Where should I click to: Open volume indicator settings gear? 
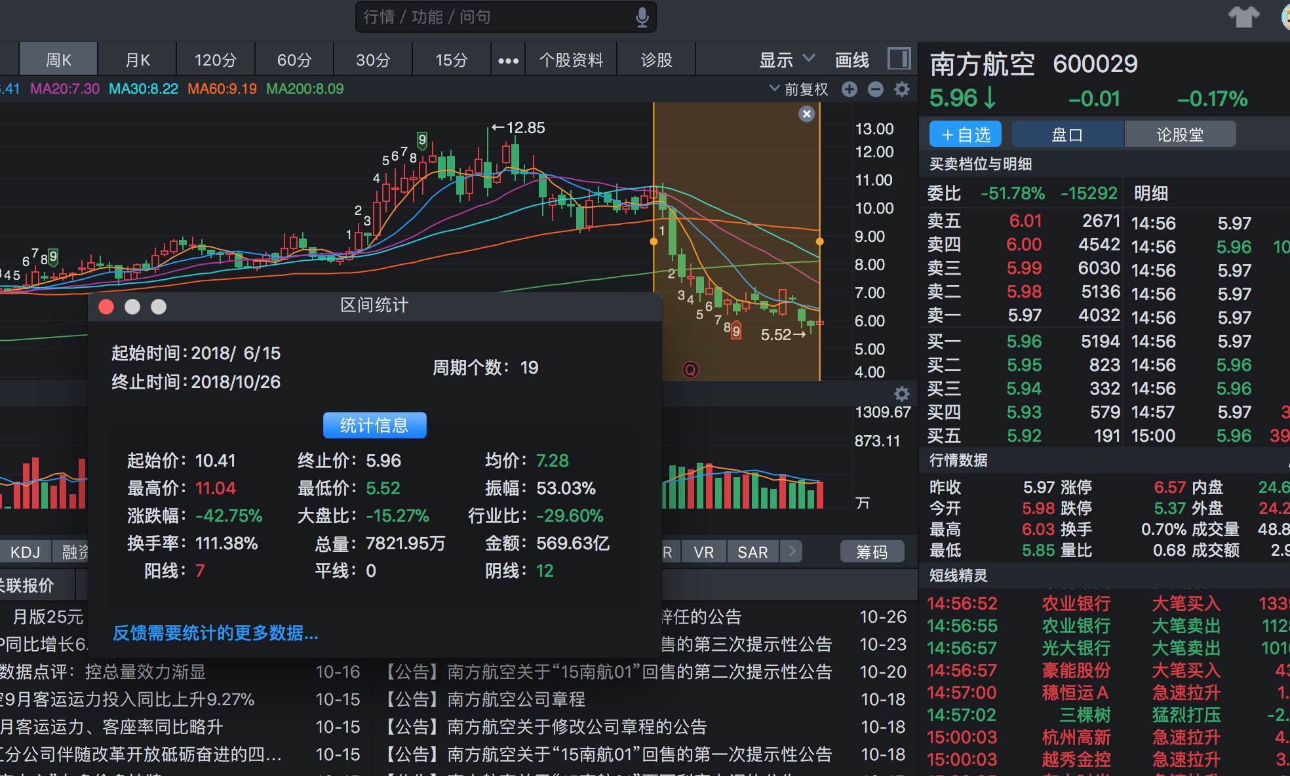coord(902,393)
